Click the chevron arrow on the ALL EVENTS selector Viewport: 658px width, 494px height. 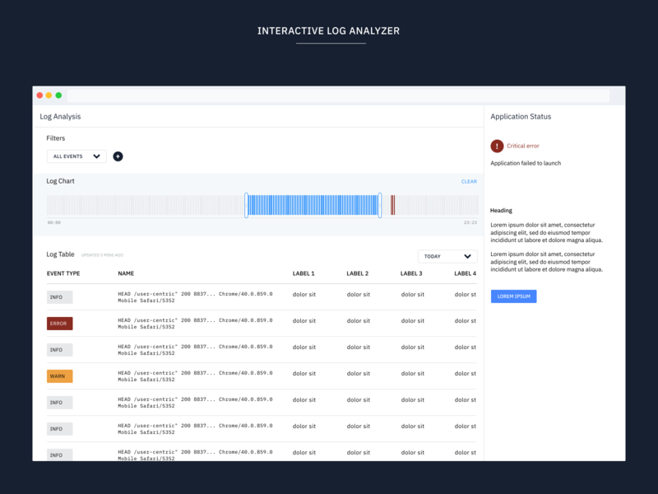96,156
